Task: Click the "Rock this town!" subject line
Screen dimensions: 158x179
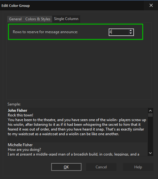Action: (x=20, y=115)
